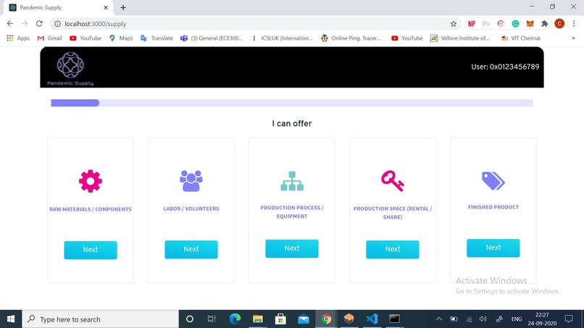Click Next under Production Space (Rental / Share)

pos(393,249)
